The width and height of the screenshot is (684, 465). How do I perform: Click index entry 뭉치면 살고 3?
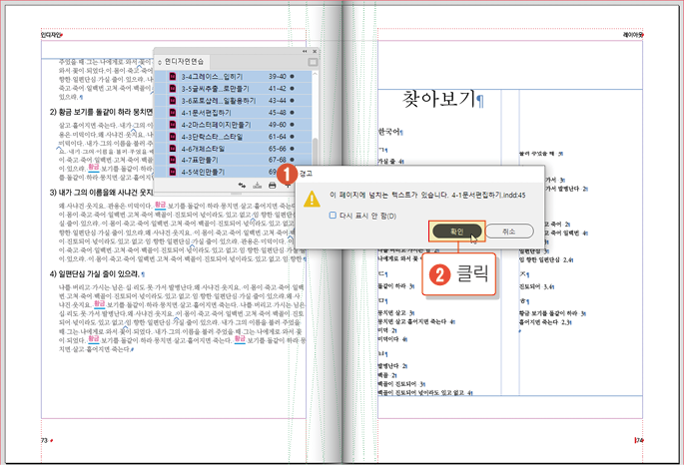pyautogui.click(x=395, y=313)
